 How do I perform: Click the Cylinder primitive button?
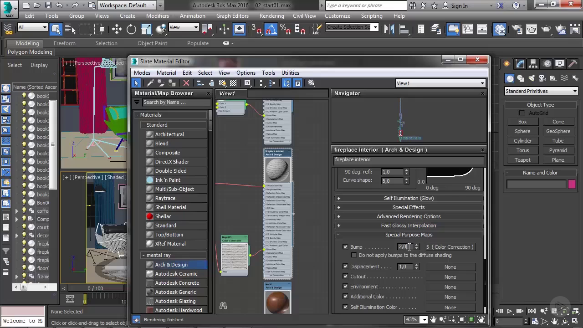click(522, 141)
